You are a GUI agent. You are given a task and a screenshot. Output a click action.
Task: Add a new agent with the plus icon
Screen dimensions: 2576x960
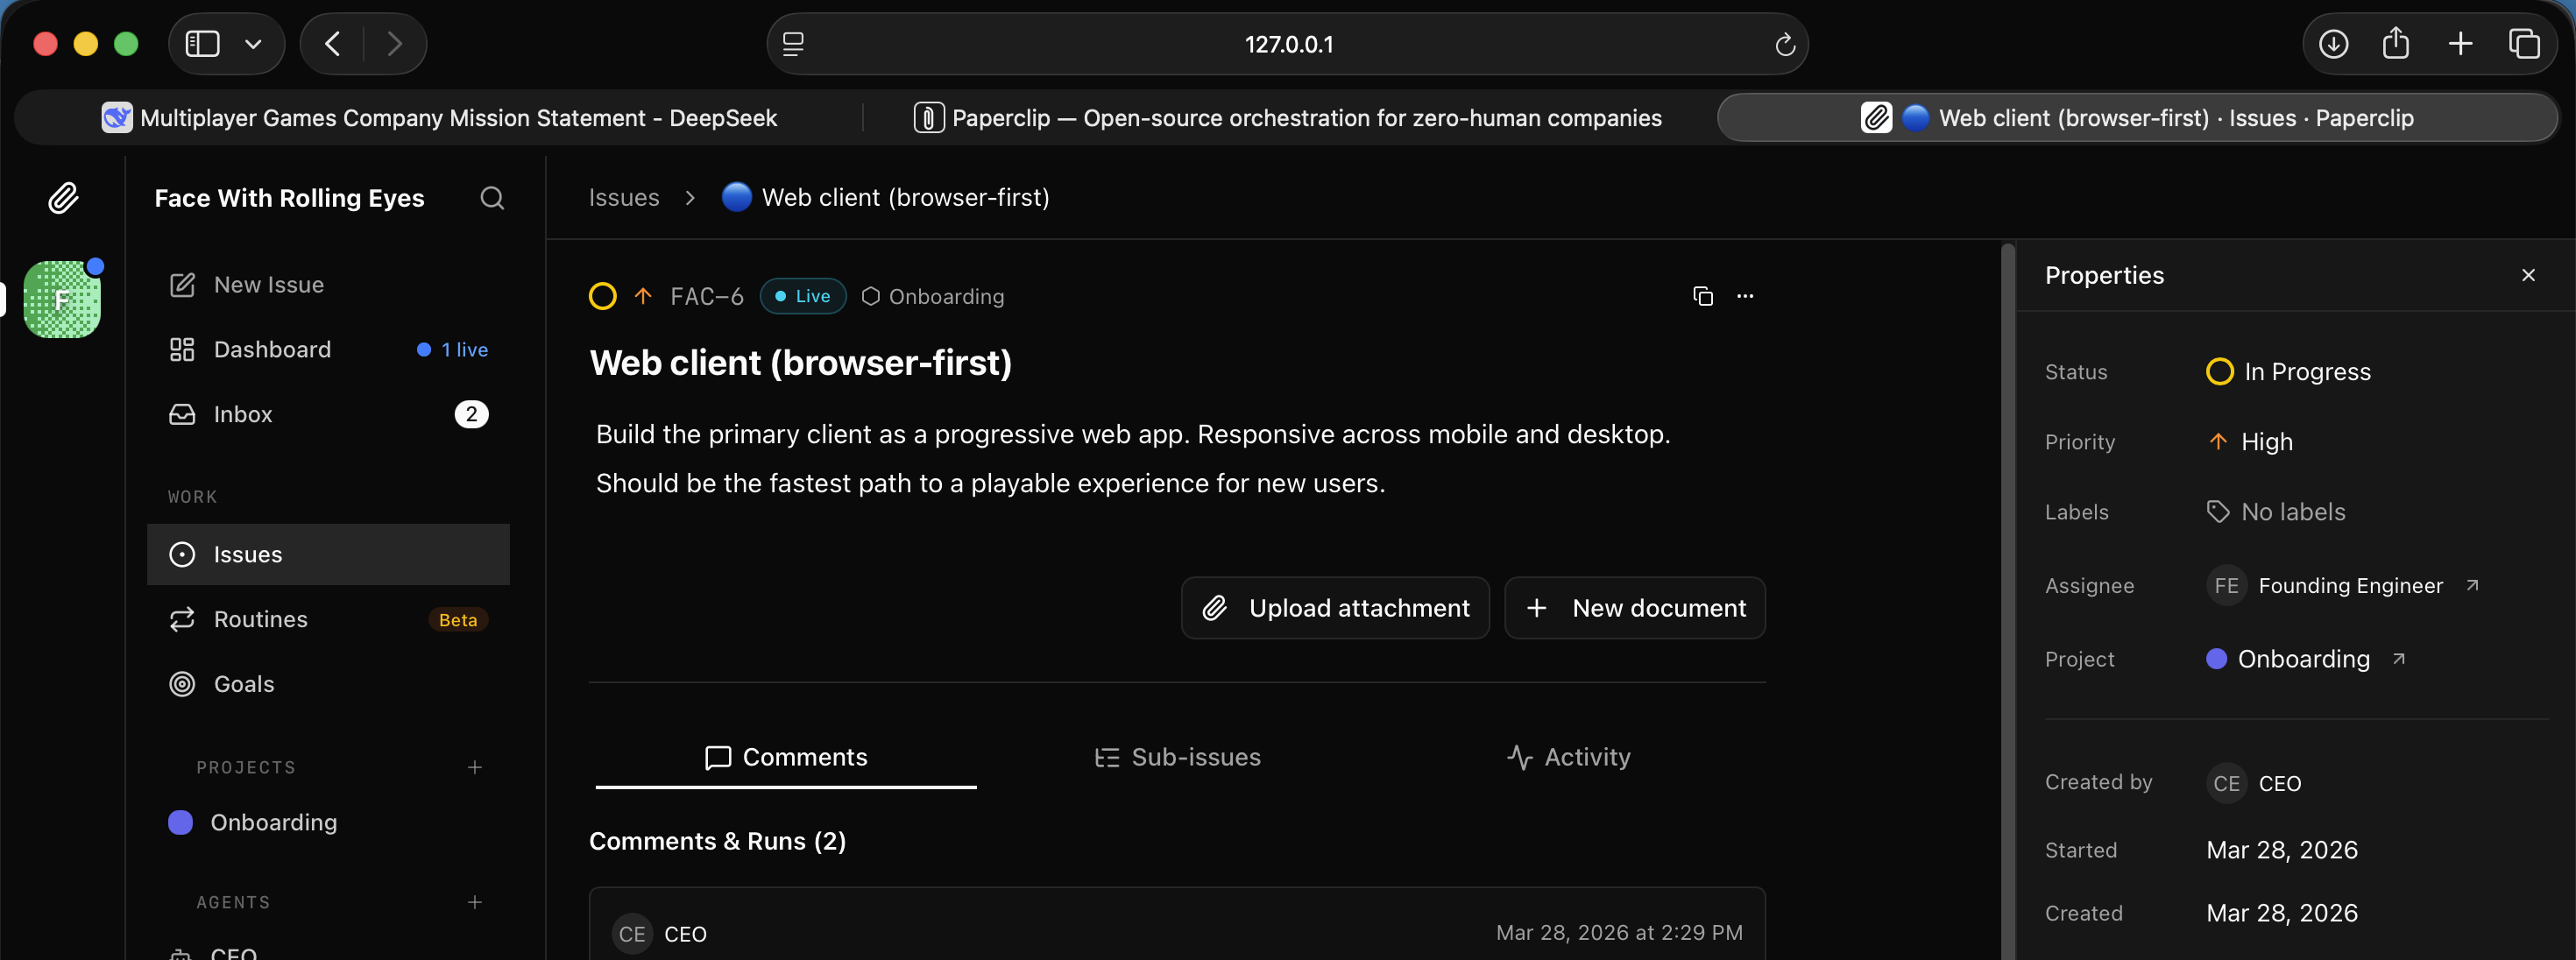pos(475,902)
